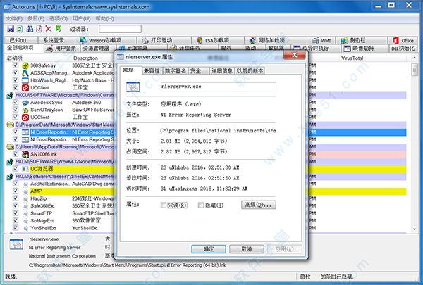Open the 文件(F) menu
Image resolution: width=423 pixels, height=285 pixels.
(x=14, y=18)
